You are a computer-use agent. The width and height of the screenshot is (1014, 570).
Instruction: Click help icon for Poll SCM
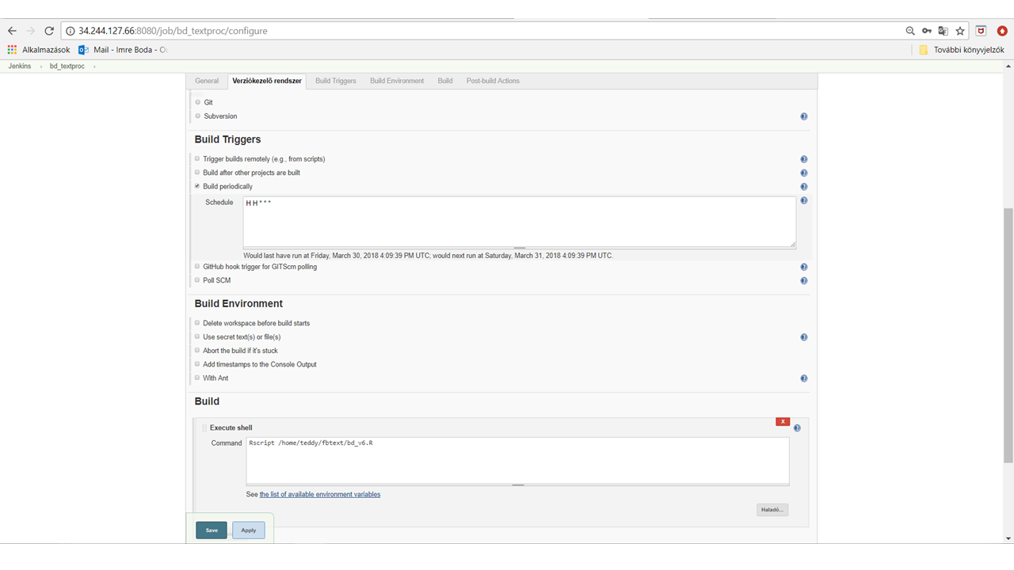point(803,281)
